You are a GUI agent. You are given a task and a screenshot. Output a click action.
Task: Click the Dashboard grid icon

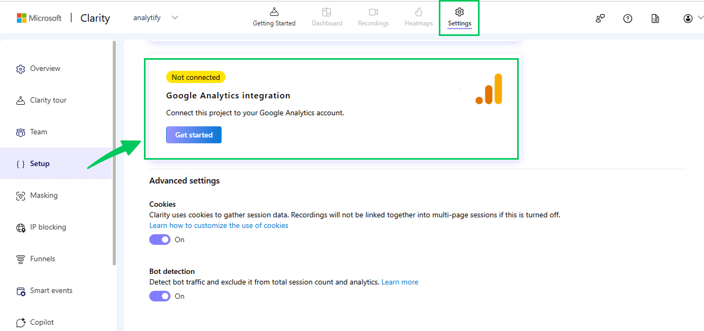click(327, 12)
